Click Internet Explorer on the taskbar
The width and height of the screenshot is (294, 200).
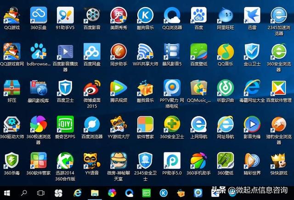pyautogui.click(x=78, y=193)
